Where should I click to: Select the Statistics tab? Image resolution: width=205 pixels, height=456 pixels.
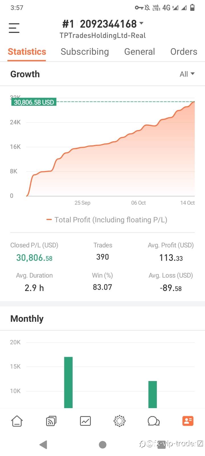[27, 52]
